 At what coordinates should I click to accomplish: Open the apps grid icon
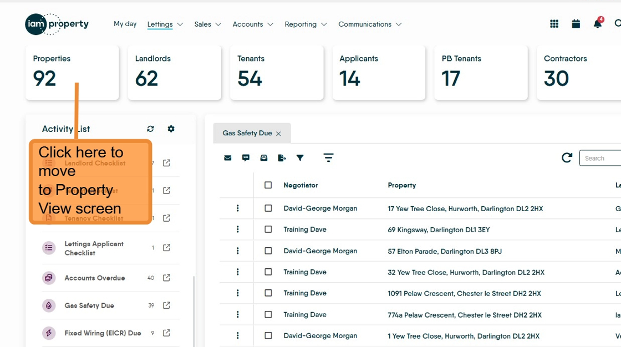pyautogui.click(x=554, y=24)
